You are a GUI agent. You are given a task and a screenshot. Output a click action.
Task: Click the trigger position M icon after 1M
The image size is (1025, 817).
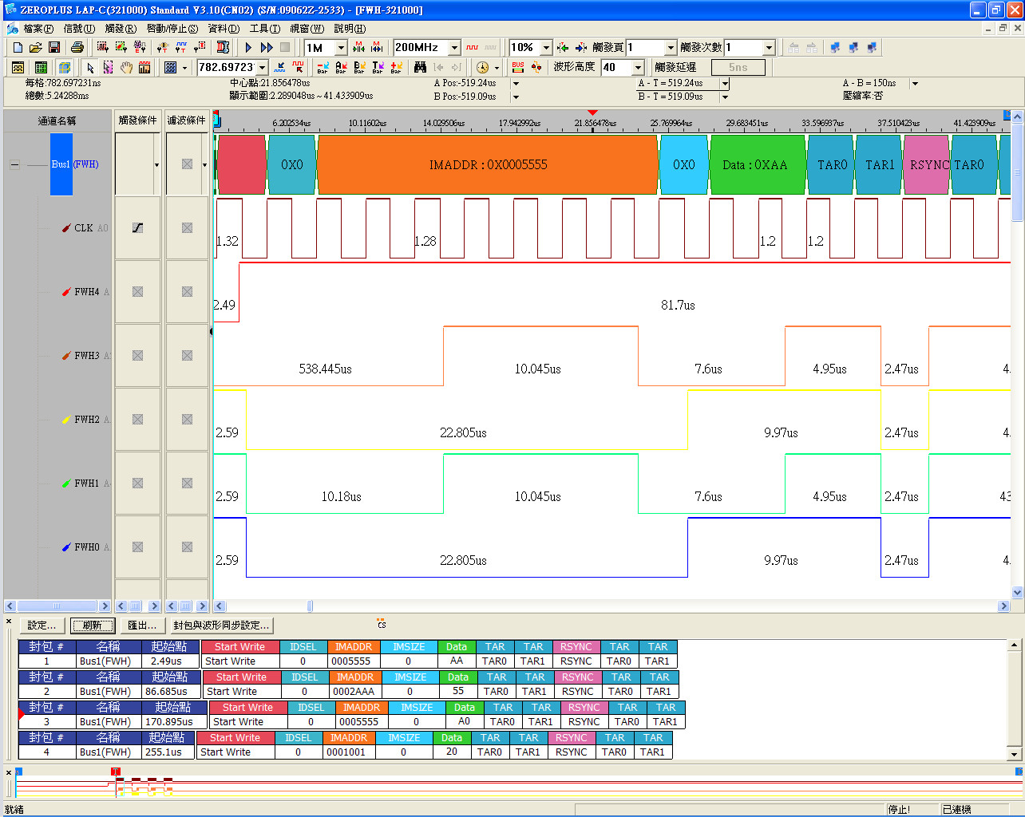358,48
